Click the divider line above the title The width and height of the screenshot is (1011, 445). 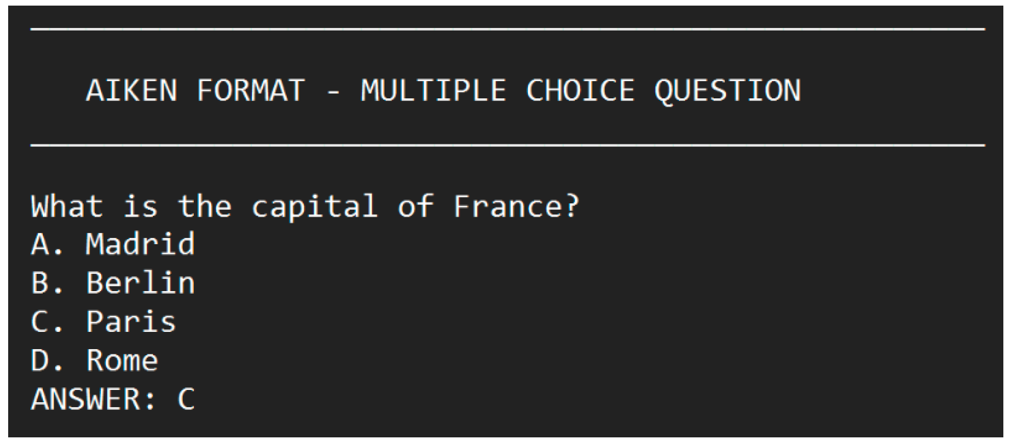pos(508,30)
